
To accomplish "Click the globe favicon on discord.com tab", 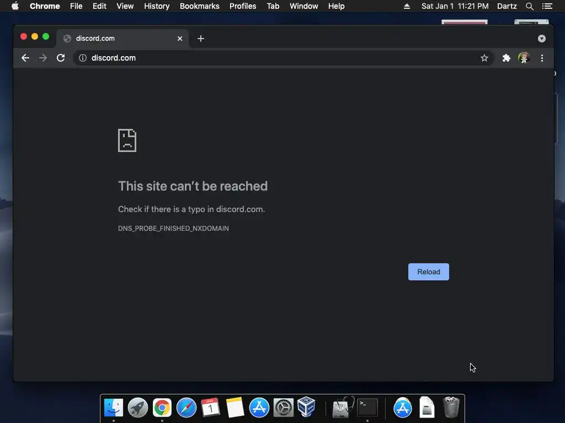I will click(67, 39).
